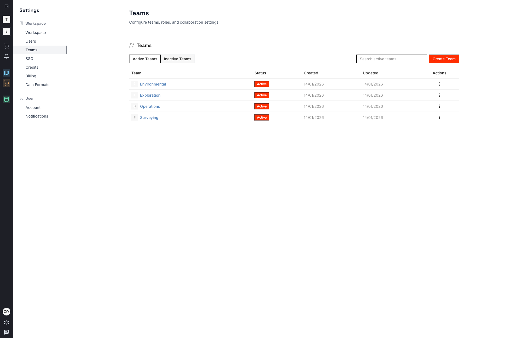
Task: Go to the Billing settings page
Action: click(31, 76)
